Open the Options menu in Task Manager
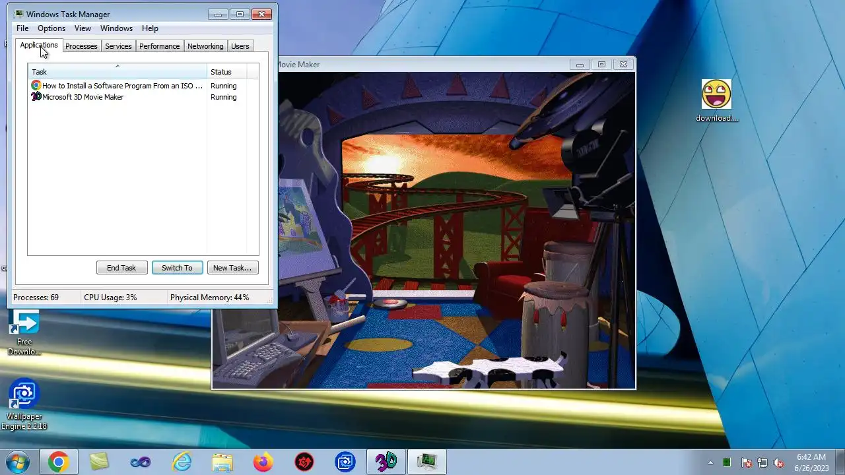The image size is (845, 475). pos(51,28)
